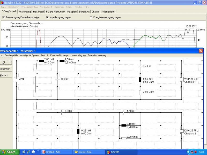
Task: Select the 0,56 mH inductor symbol
Action: tap(140, 80)
